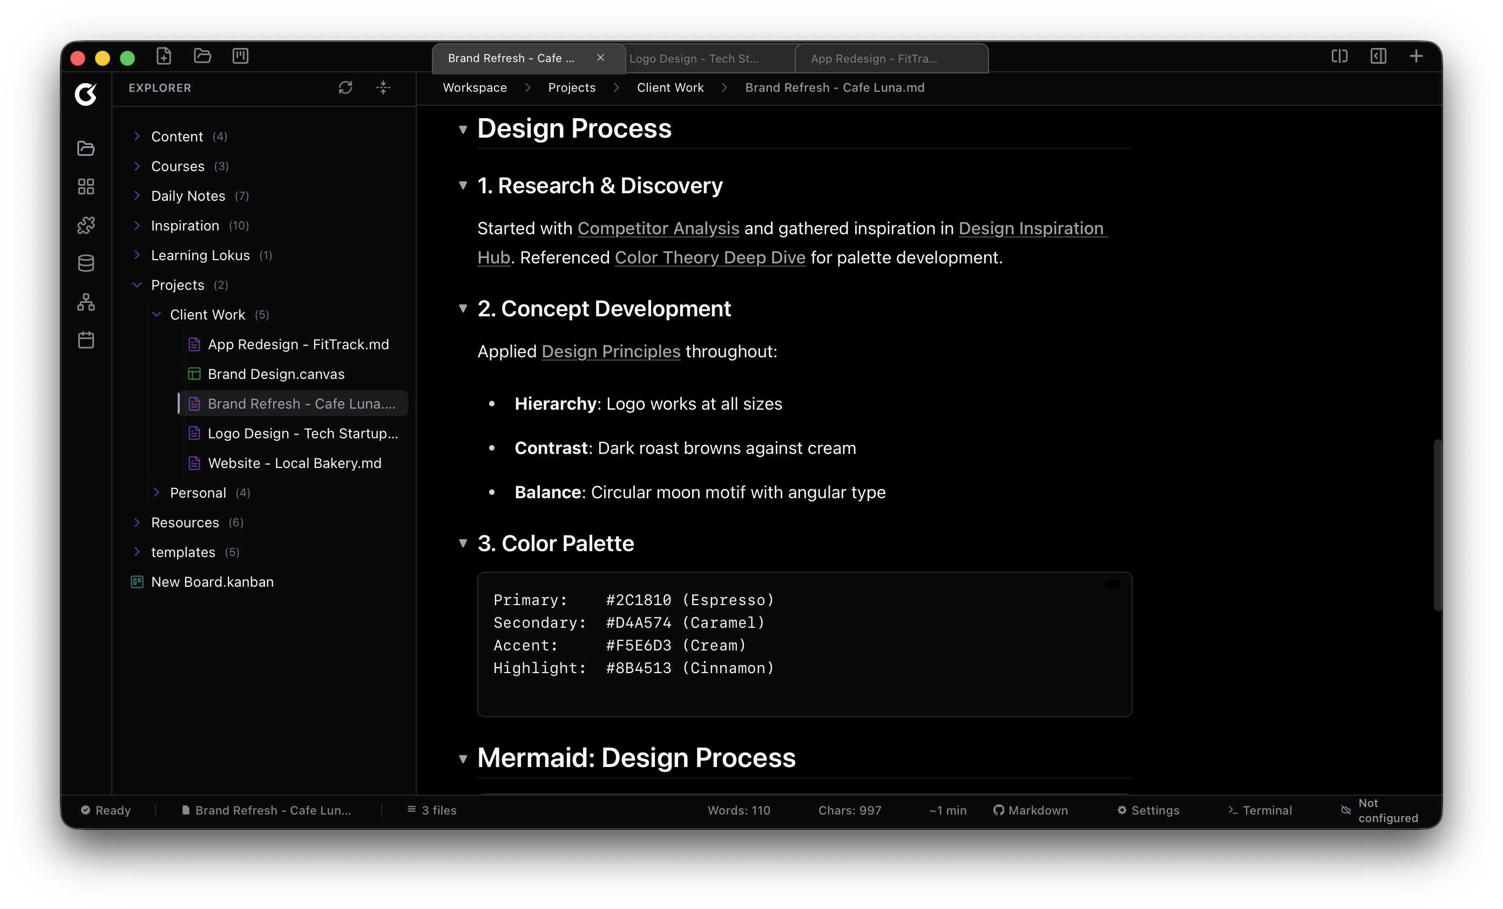The image size is (1503, 909).
Task: Toggle the right sidebar panel icon
Action: 1378,56
